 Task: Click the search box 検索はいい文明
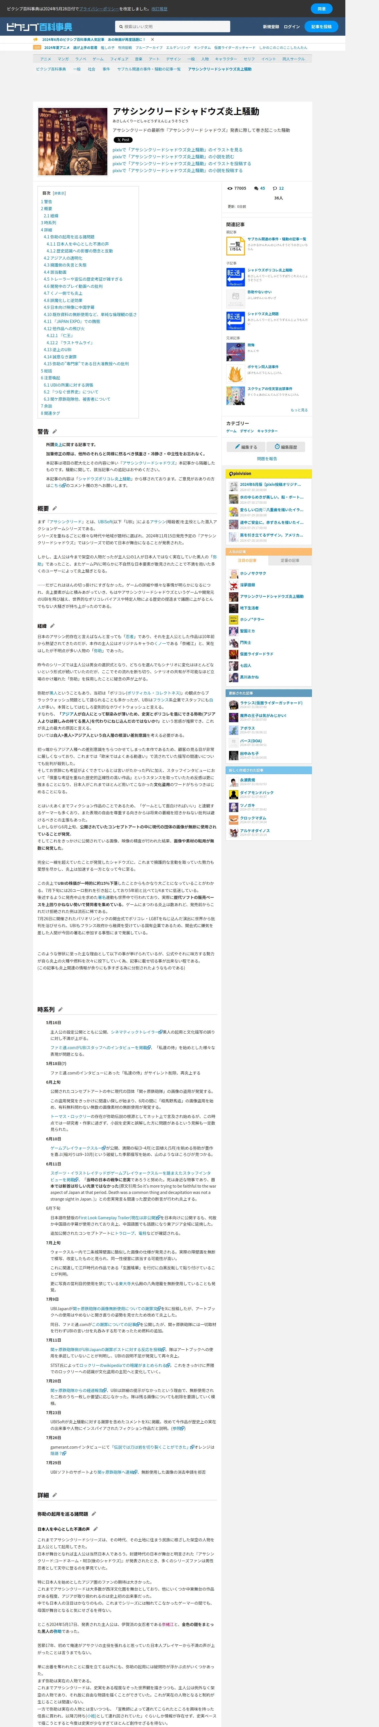tap(173, 27)
